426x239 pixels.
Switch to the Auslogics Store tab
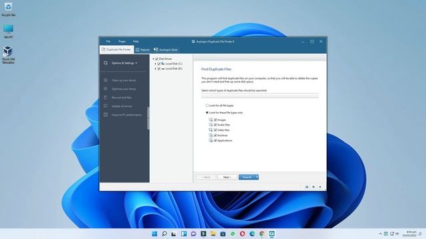click(x=166, y=50)
